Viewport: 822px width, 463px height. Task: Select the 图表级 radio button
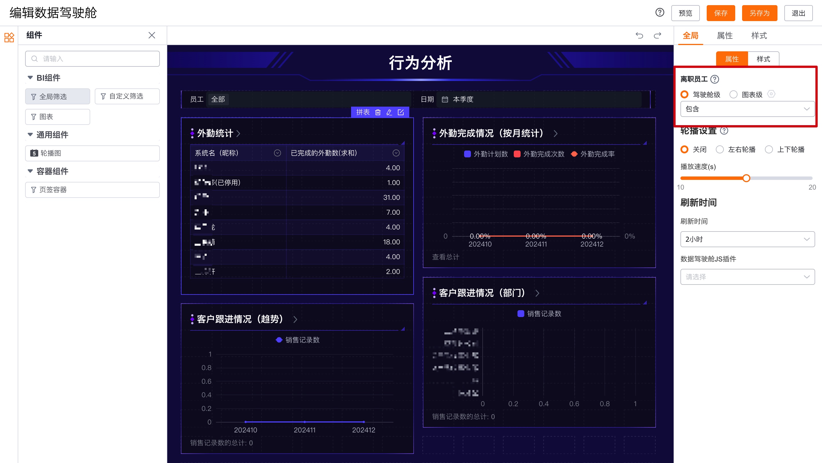(x=733, y=94)
